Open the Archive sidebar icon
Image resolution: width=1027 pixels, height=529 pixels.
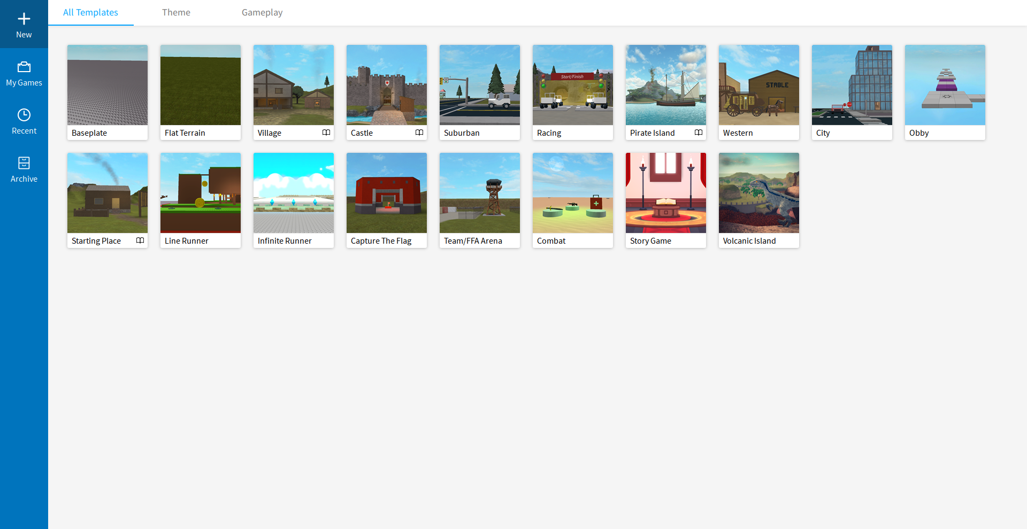click(24, 163)
